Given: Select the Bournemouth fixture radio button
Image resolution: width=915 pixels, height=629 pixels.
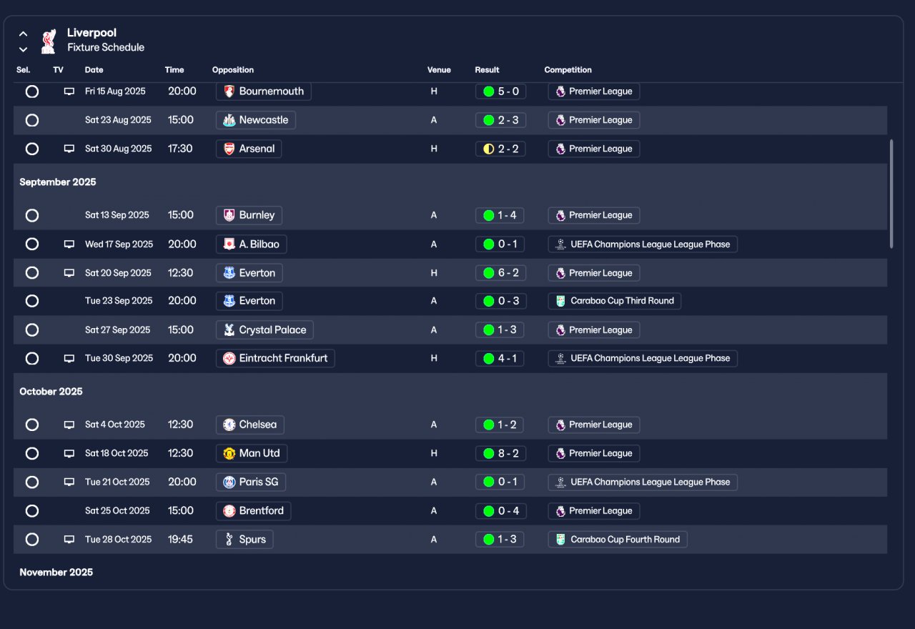Looking at the screenshot, I should pos(32,91).
